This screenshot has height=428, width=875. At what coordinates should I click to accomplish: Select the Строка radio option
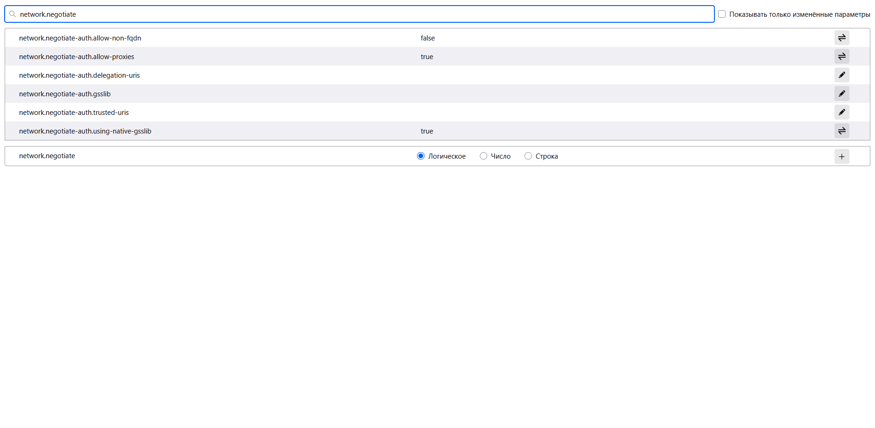(528, 156)
